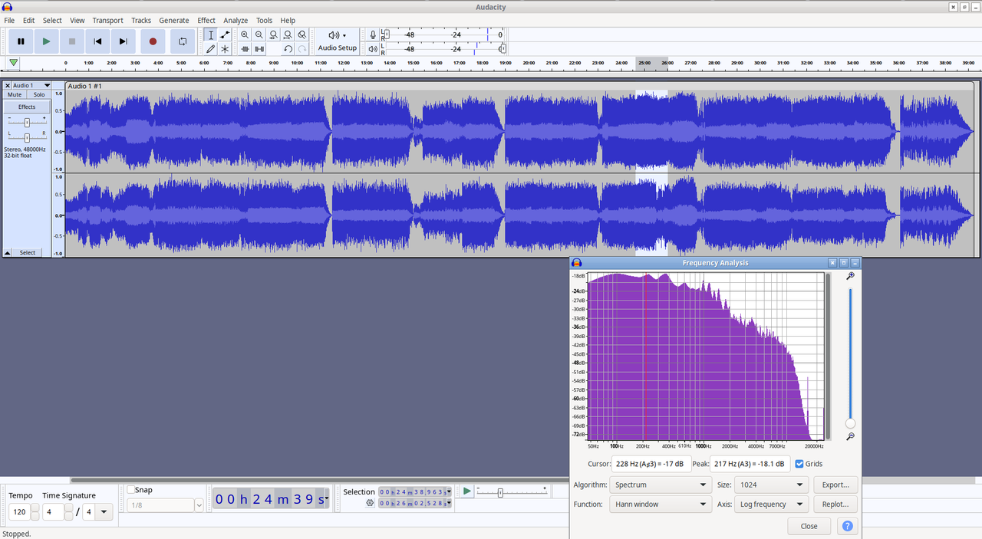Click the Zoom Toggle icon
This screenshot has height=539, width=982.
(x=302, y=35)
